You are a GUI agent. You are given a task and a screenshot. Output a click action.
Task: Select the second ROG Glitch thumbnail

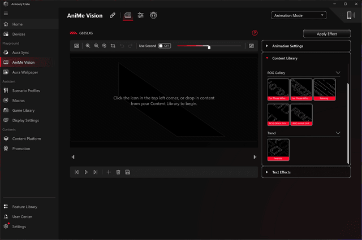[x=301, y=115]
